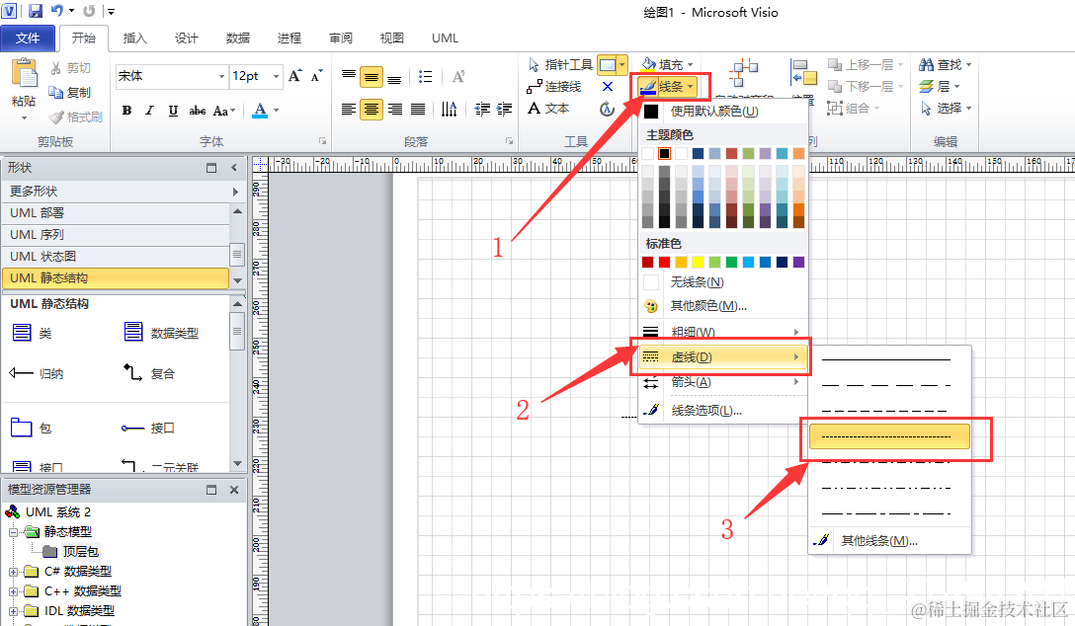Click the UML 系统 2 model icon
1075x626 pixels.
(12, 511)
